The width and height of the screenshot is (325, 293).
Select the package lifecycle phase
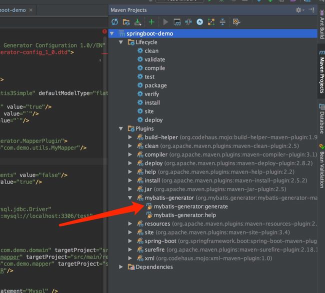coord(155,85)
